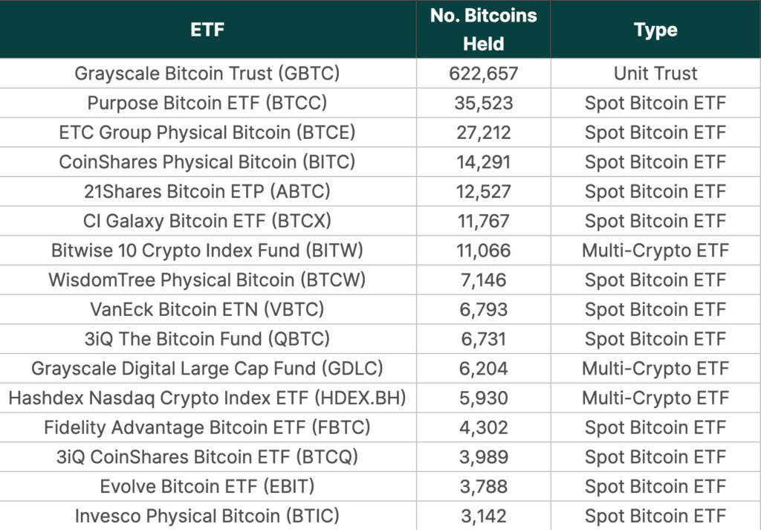Click WisdomTree Physical Bitcoin (BTCW) cell
The height and width of the screenshot is (530, 761).
click(x=207, y=280)
